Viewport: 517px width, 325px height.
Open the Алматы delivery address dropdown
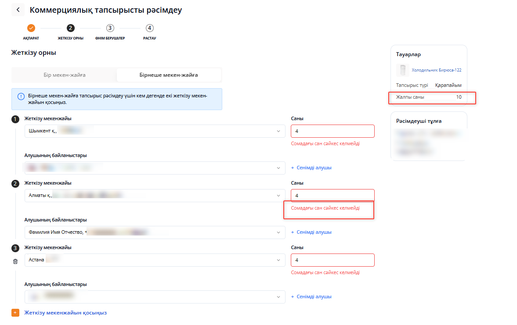point(278,196)
